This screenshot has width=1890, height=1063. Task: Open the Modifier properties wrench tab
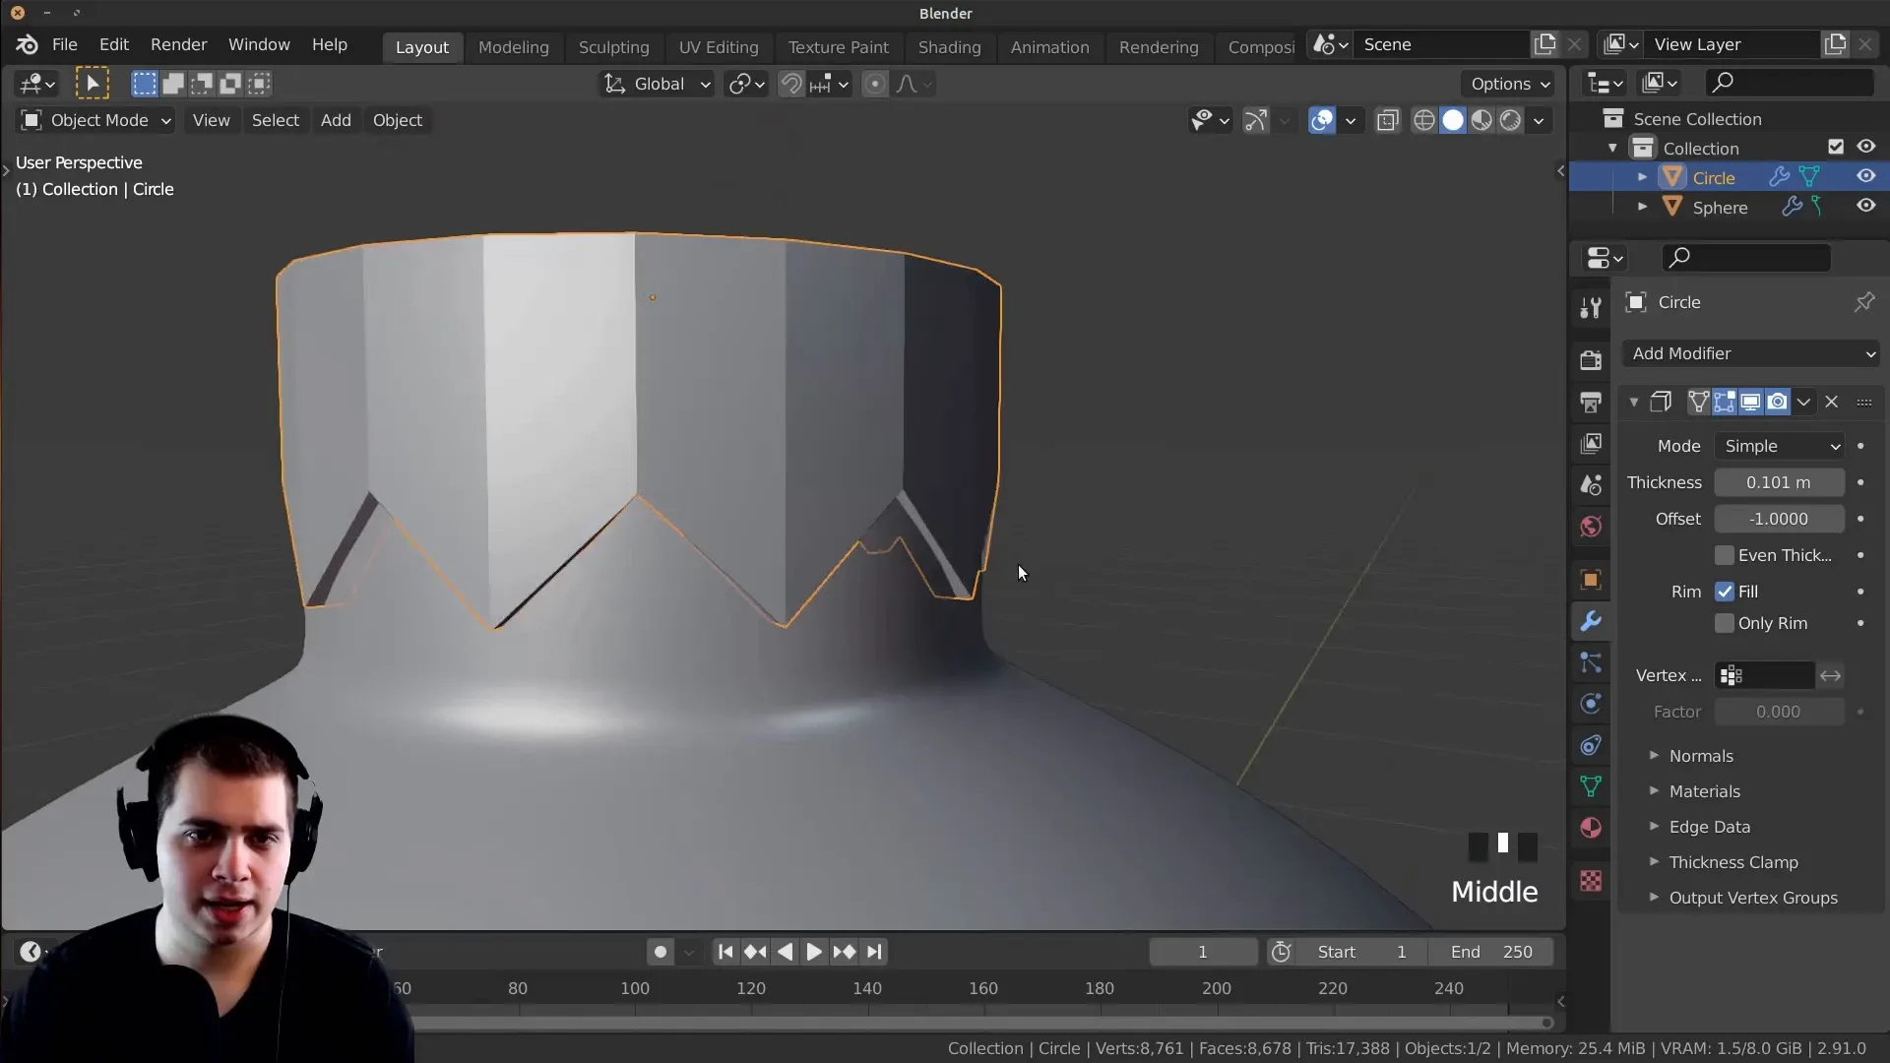pyautogui.click(x=1591, y=621)
